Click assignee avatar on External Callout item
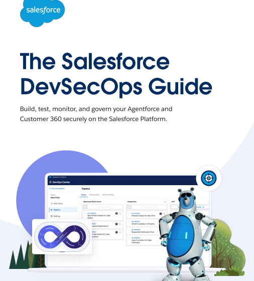This screenshot has width=254, height=281. click(x=161, y=214)
